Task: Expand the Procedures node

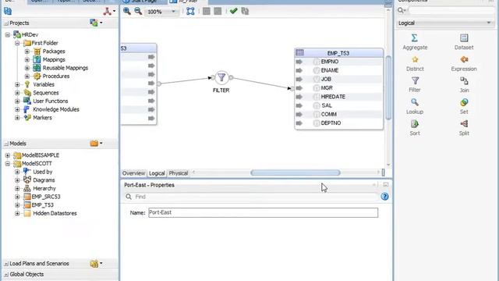Action: [27, 76]
